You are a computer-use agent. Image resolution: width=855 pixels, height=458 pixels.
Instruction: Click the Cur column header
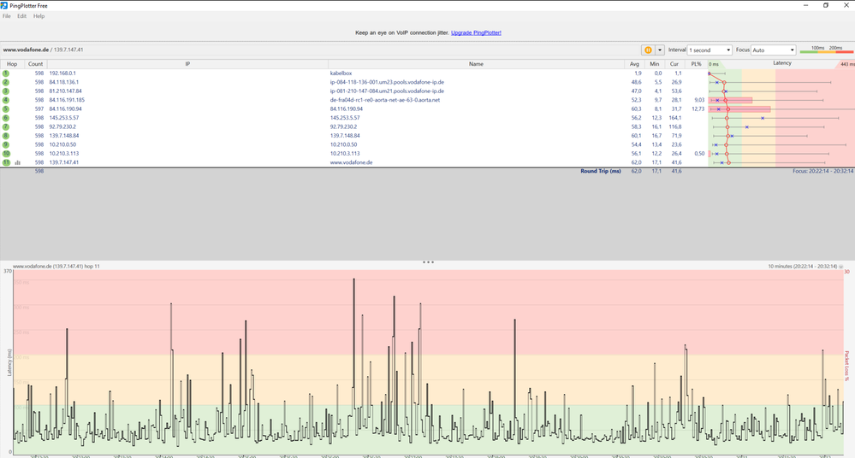(674, 64)
